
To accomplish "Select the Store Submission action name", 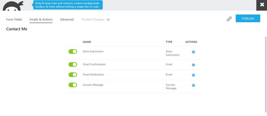I will 93,51.
